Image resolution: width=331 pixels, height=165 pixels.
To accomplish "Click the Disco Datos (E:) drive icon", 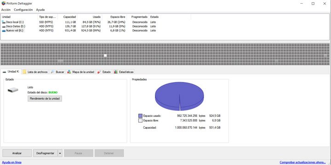I will pyautogui.click(x=4, y=26).
